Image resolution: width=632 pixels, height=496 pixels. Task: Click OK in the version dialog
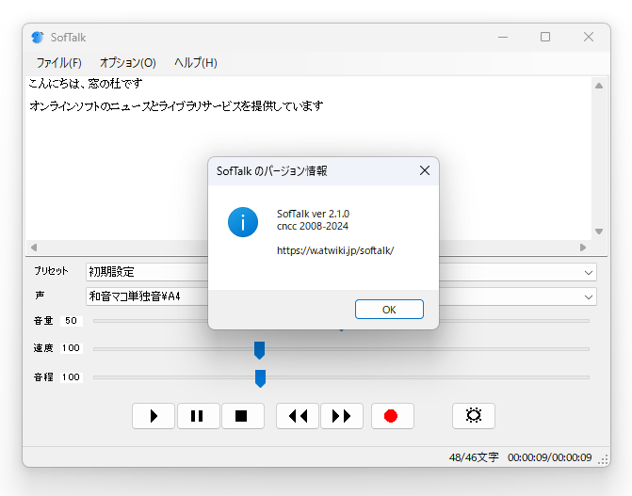click(x=389, y=309)
